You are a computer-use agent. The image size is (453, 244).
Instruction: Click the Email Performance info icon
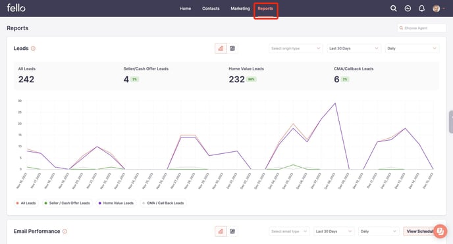click(x=65, y=232)
